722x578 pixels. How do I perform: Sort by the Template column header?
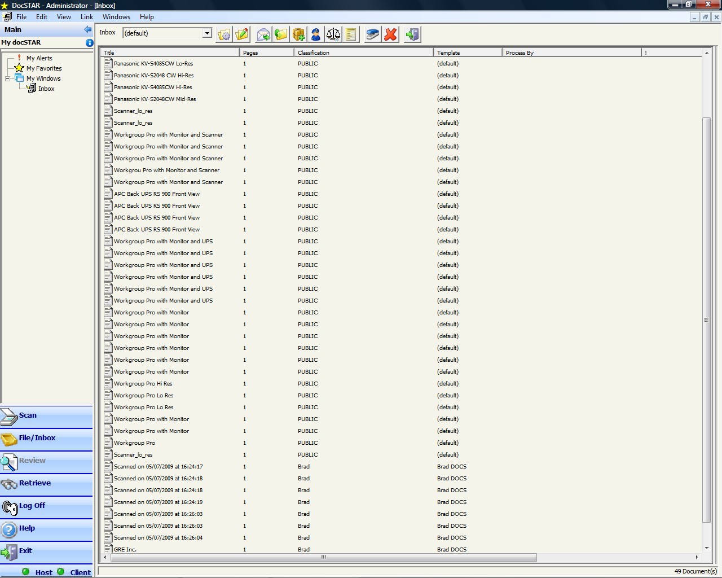[468, 52]
